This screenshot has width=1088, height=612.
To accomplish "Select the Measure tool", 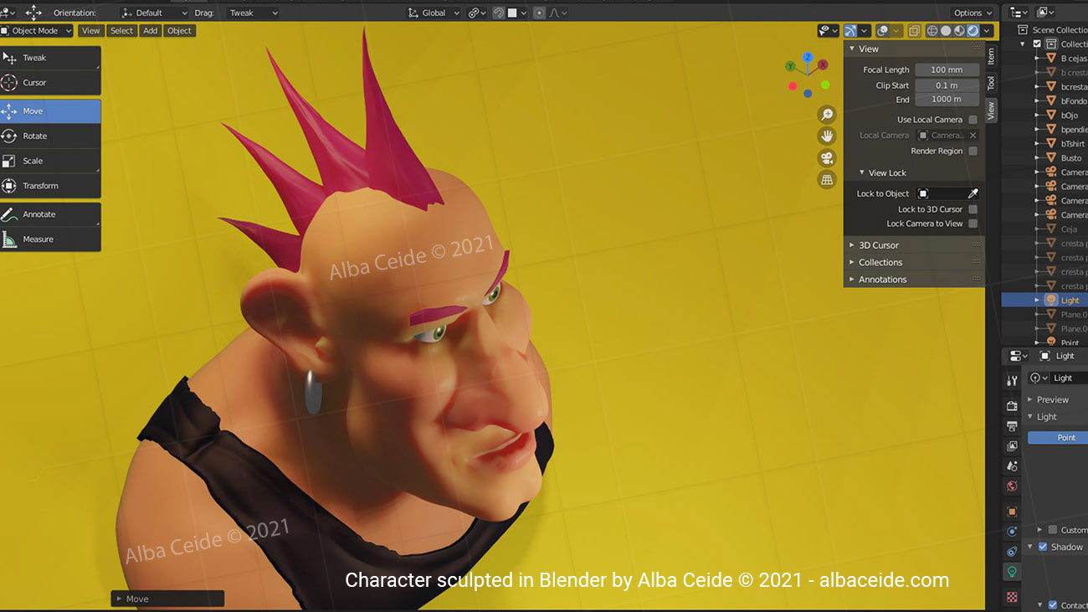I will coord(50,239).
